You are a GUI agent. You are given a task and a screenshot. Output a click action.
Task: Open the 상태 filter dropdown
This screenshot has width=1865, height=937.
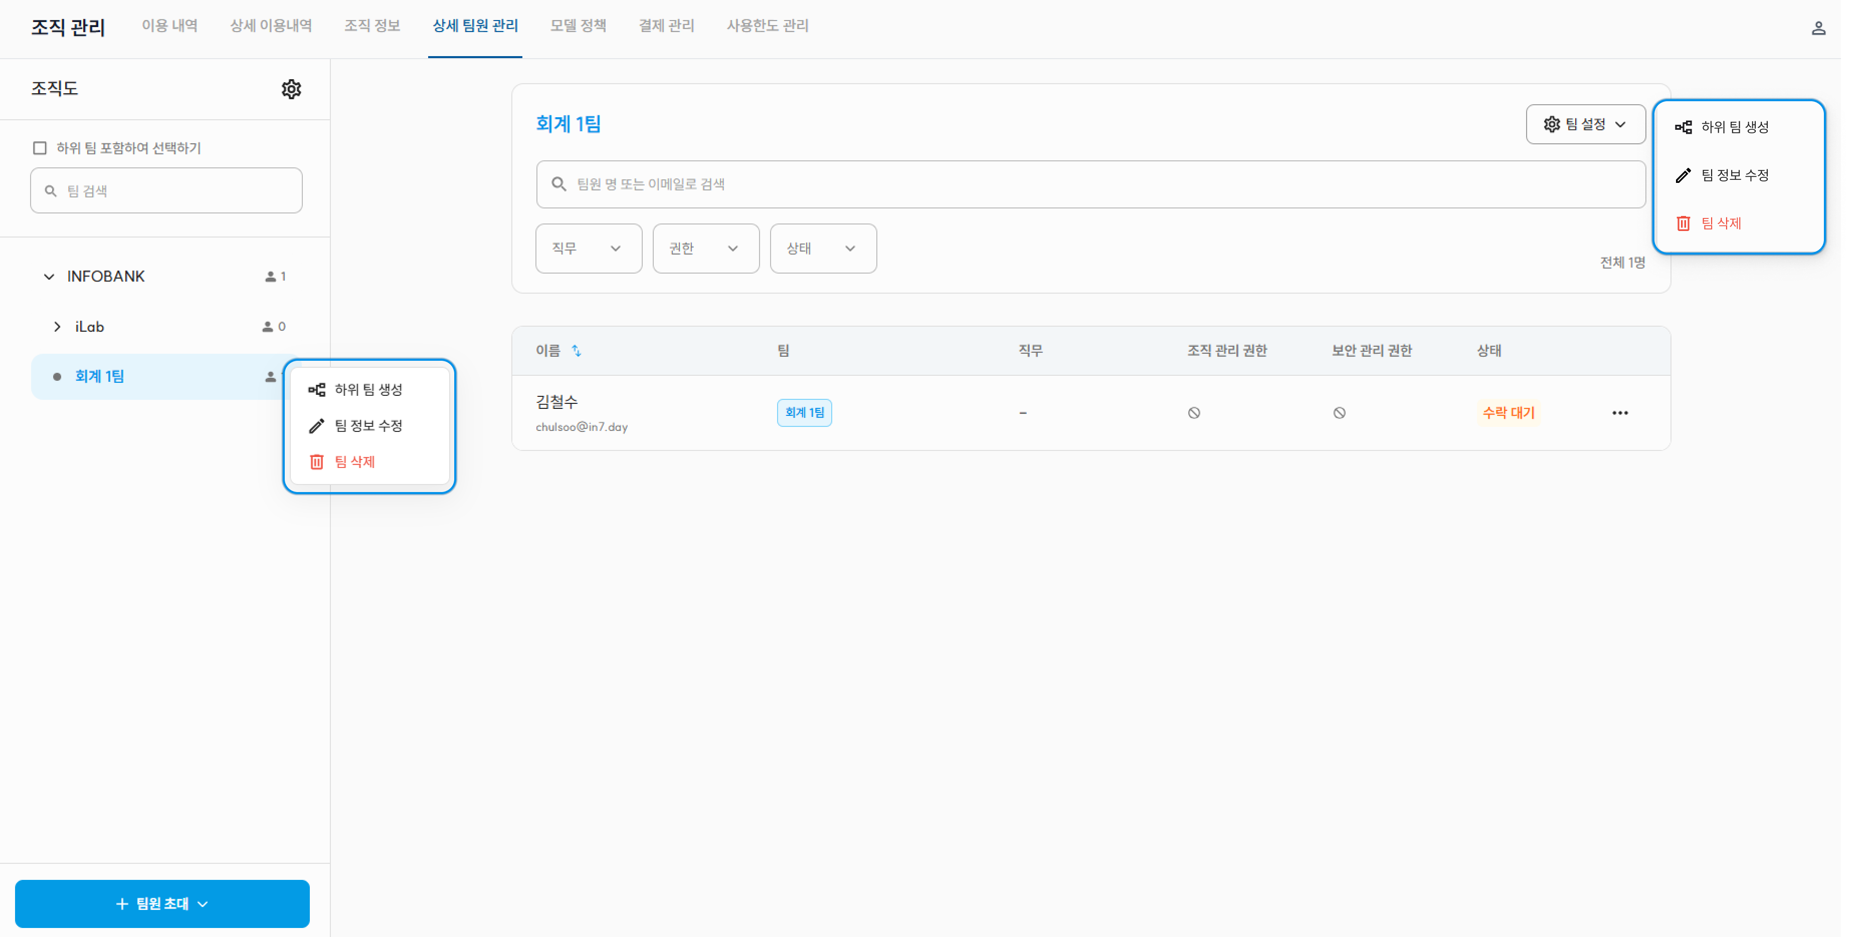(x=822, y=248)
